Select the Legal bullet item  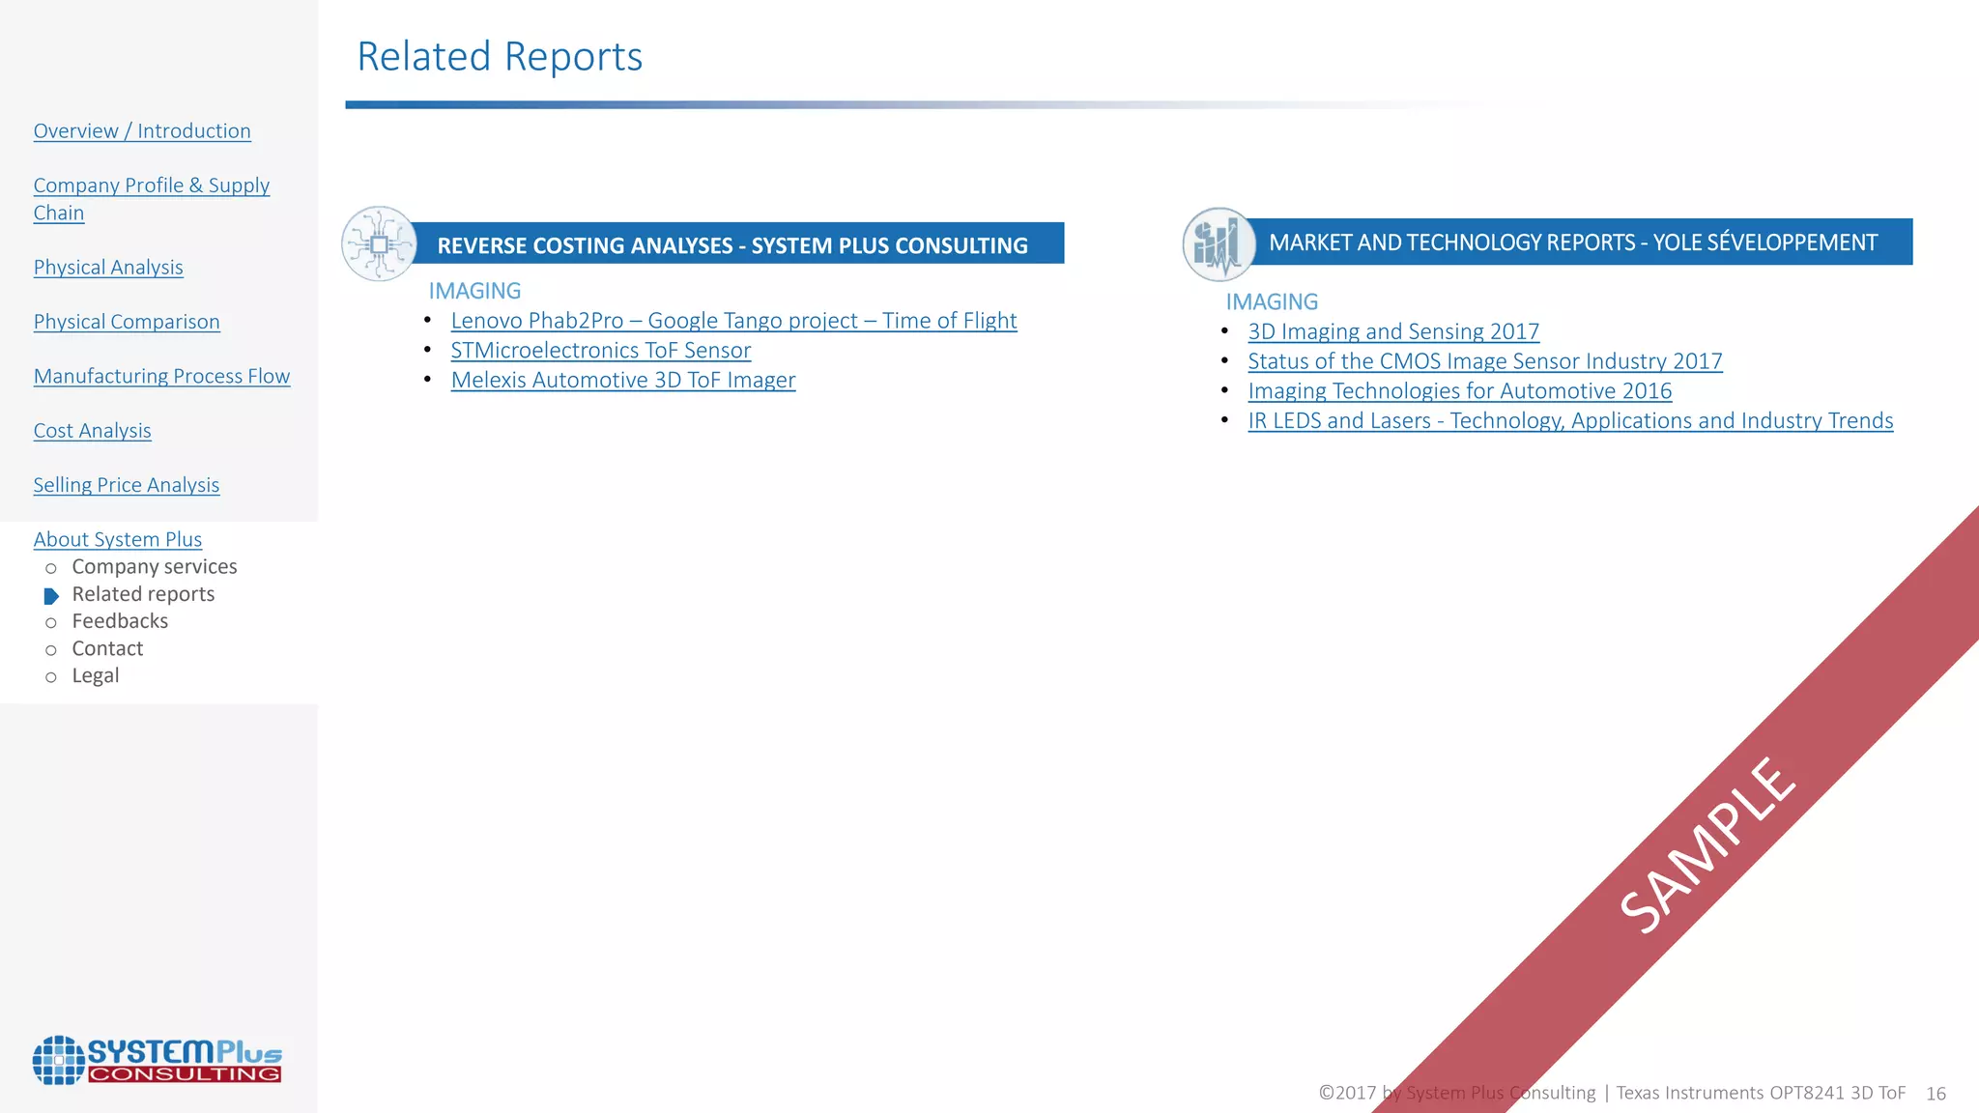(96, 675)
